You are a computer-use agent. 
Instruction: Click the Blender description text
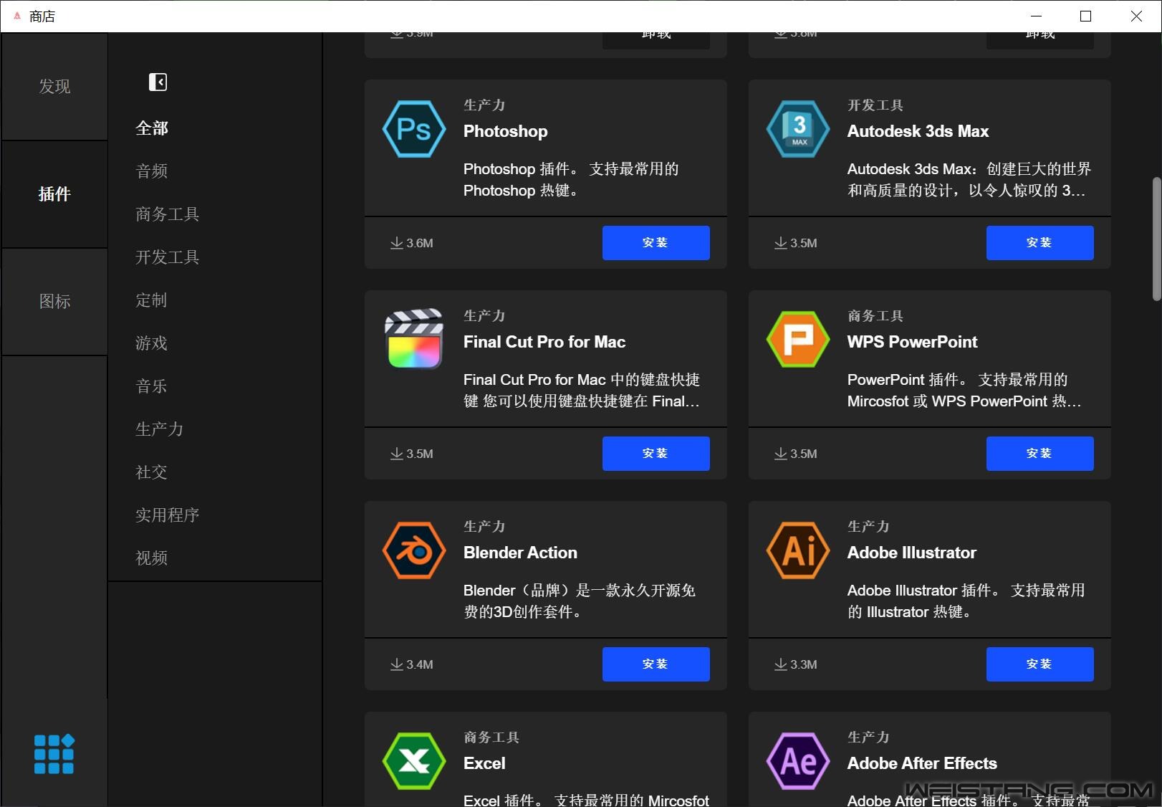click(x=580, y=601)
